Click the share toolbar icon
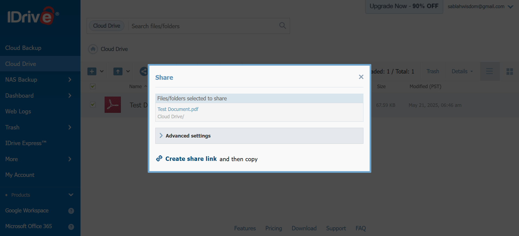Screen dimensions: 519x236 coord(144,71)
